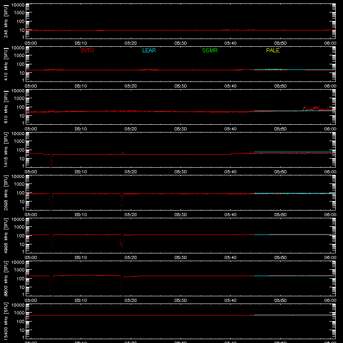Click 05:50 tick under the 2695 MHz panel
Viewport: 343px width, 343px height.
pos(280,215)
